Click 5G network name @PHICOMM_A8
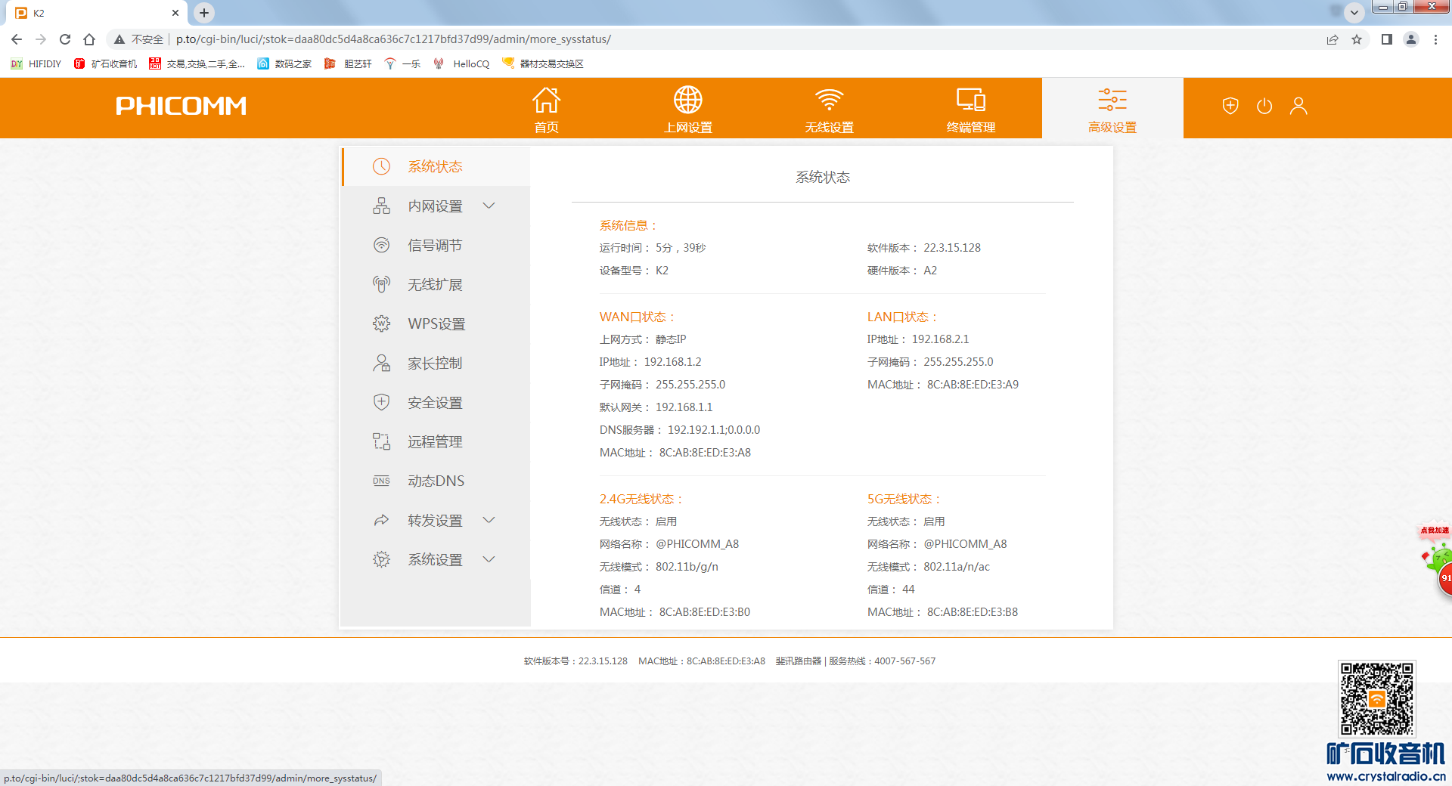Viewport: 1452px width, 786px height. tap(965, 544)
